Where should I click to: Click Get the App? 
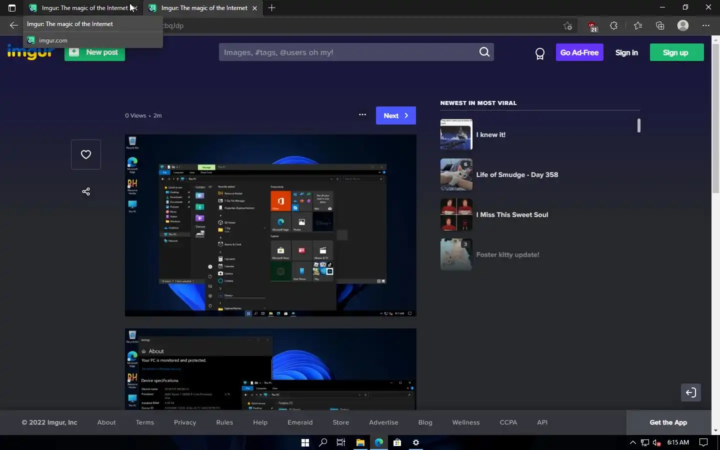pyautogui.click(x=668, y=422)
